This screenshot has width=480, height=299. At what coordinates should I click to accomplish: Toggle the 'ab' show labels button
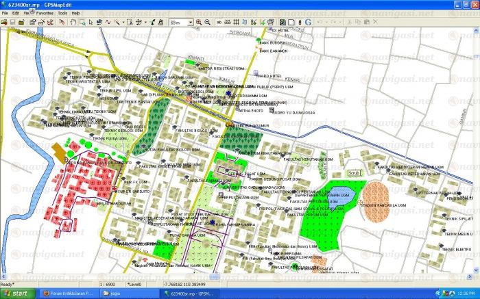point(220,22)
